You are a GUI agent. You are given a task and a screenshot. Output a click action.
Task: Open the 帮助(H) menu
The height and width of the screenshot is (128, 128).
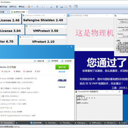22,7
